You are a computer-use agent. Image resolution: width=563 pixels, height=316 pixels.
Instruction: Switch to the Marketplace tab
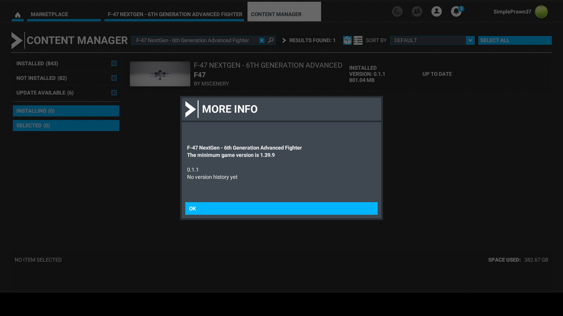[x=64, y=14]
